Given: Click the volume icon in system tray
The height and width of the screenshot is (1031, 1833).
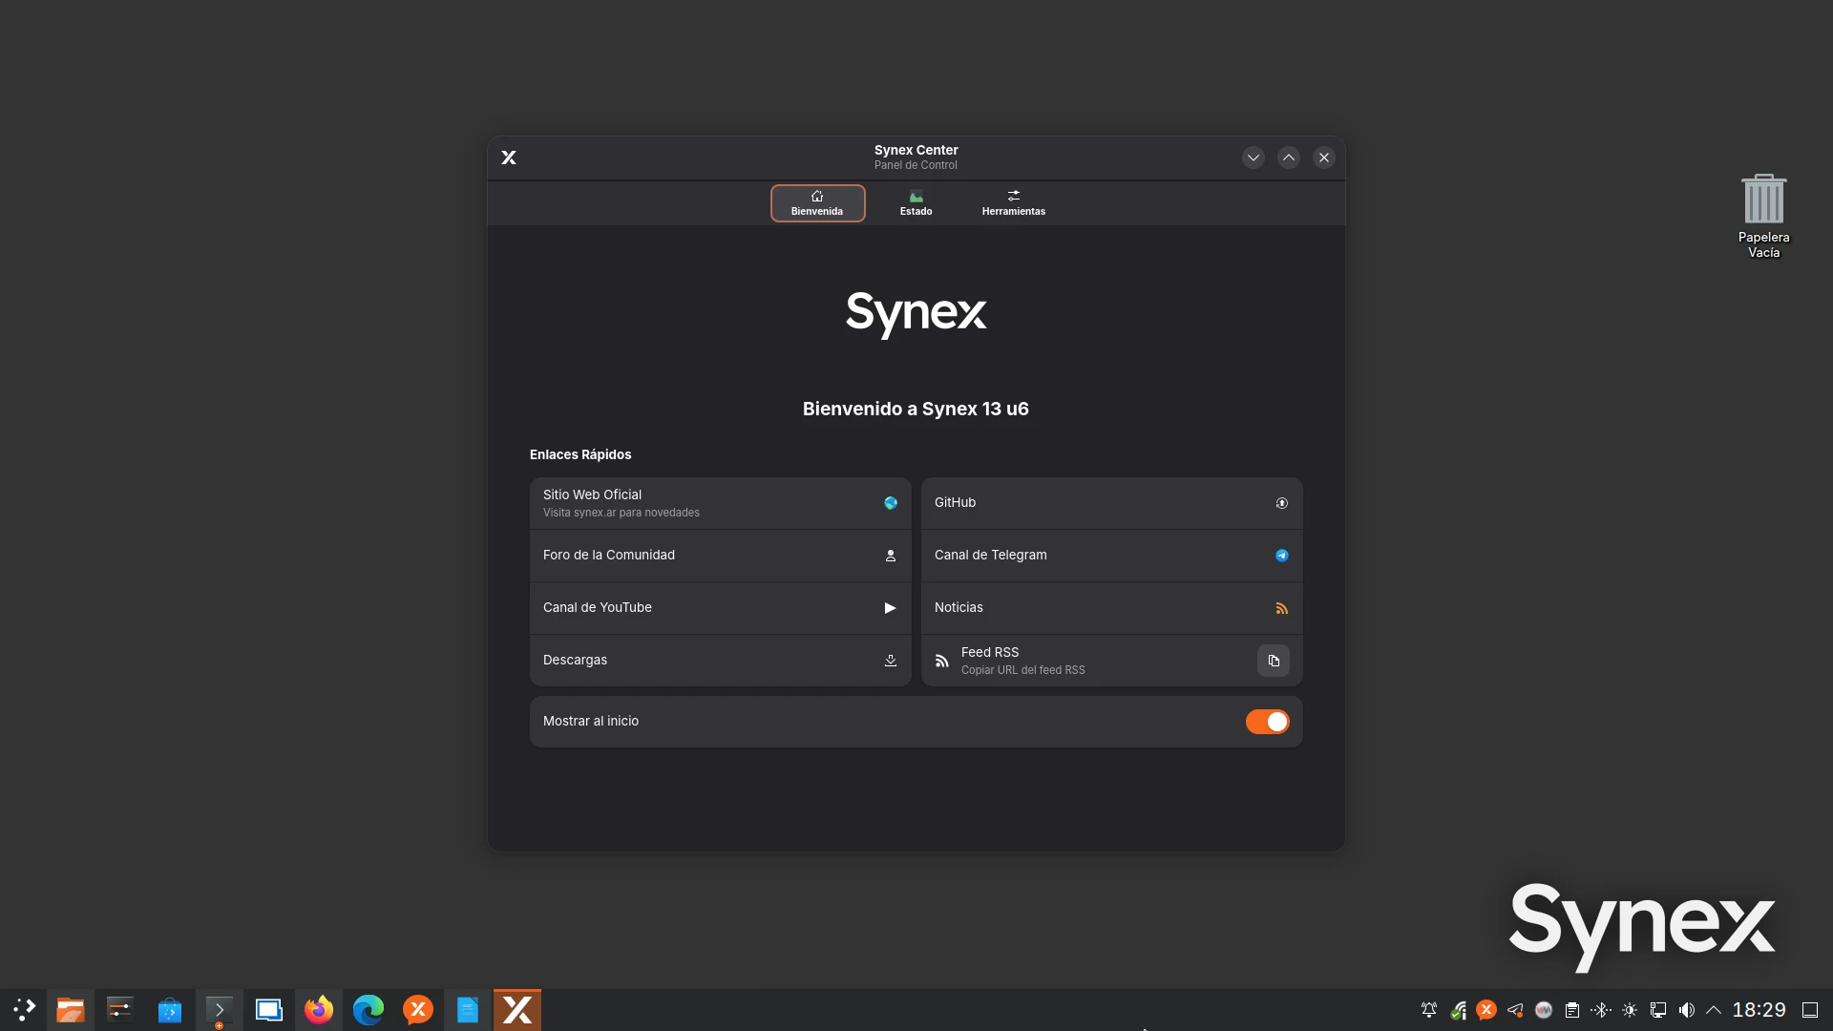Looking at the screenshot, I should pyautogui.click(x=1687, y=1010).
